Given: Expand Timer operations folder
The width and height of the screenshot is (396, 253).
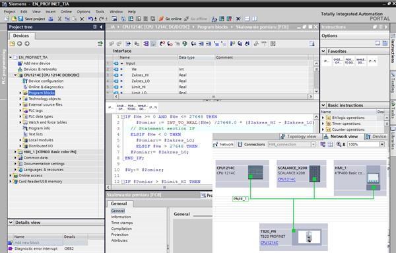Looking at the screenshot, I should pos(323,124).
